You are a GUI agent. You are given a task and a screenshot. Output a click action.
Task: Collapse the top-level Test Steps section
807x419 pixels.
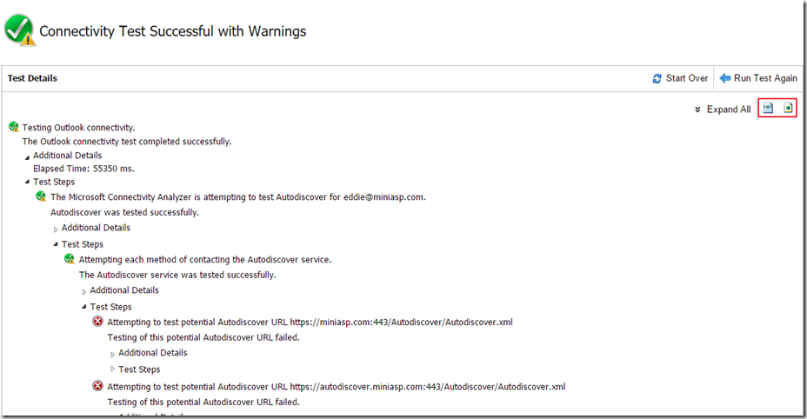[x=27, y=183]
